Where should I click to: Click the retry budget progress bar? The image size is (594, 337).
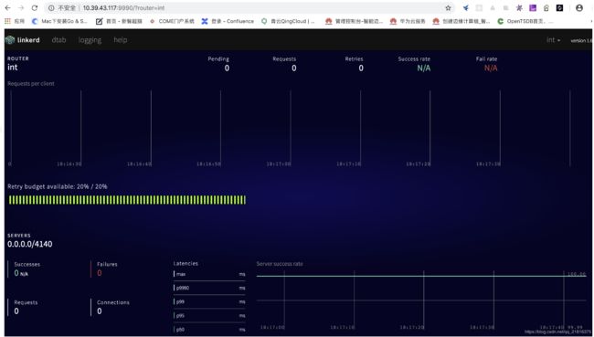127,200
